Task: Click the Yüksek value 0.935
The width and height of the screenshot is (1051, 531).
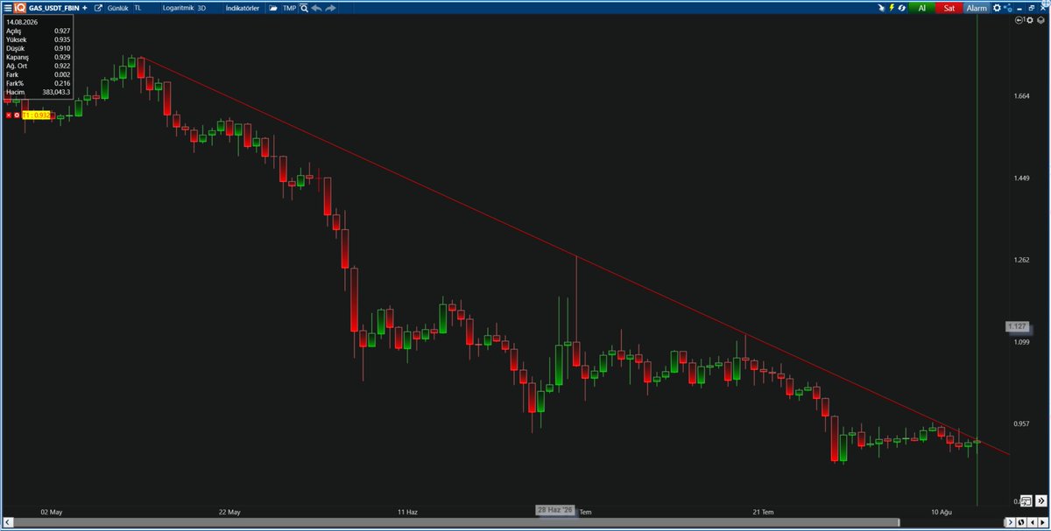Action: [x=61, y=39]
